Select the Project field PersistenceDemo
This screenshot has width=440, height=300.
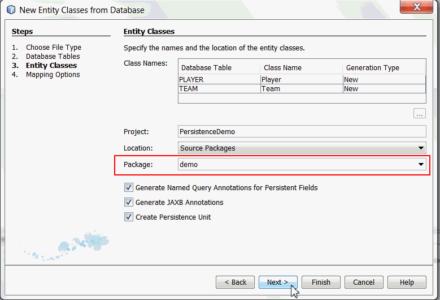[x=302, y=131]
